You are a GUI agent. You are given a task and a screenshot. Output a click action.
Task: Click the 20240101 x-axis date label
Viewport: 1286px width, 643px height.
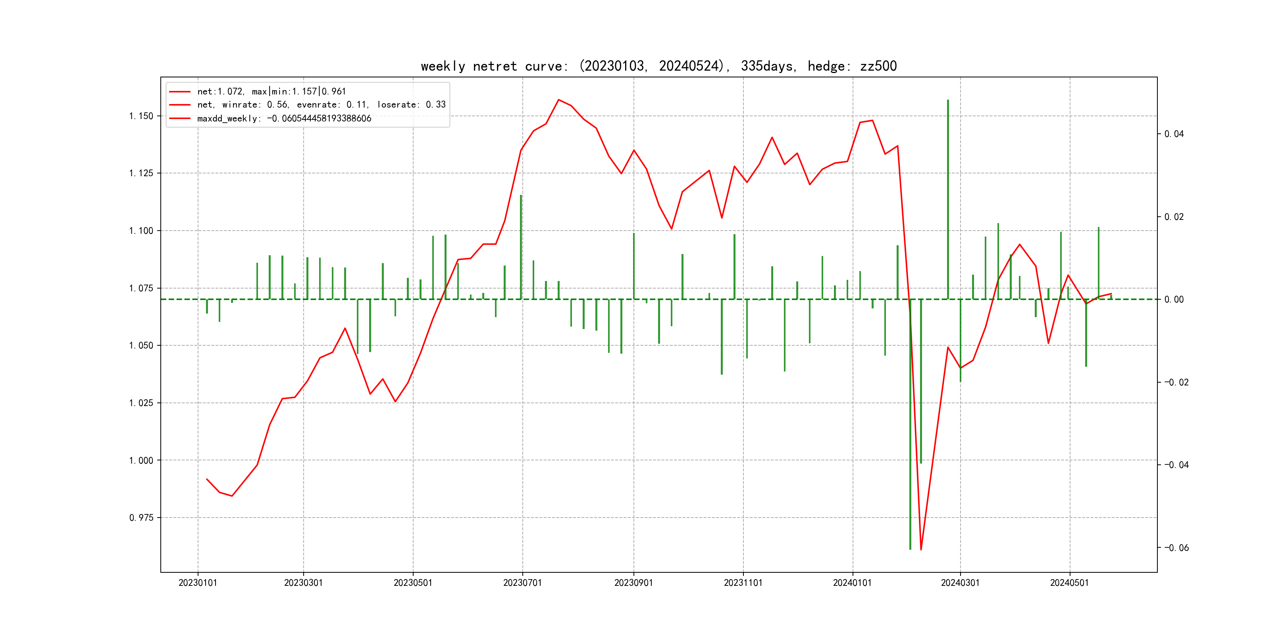tap(852, 583)
